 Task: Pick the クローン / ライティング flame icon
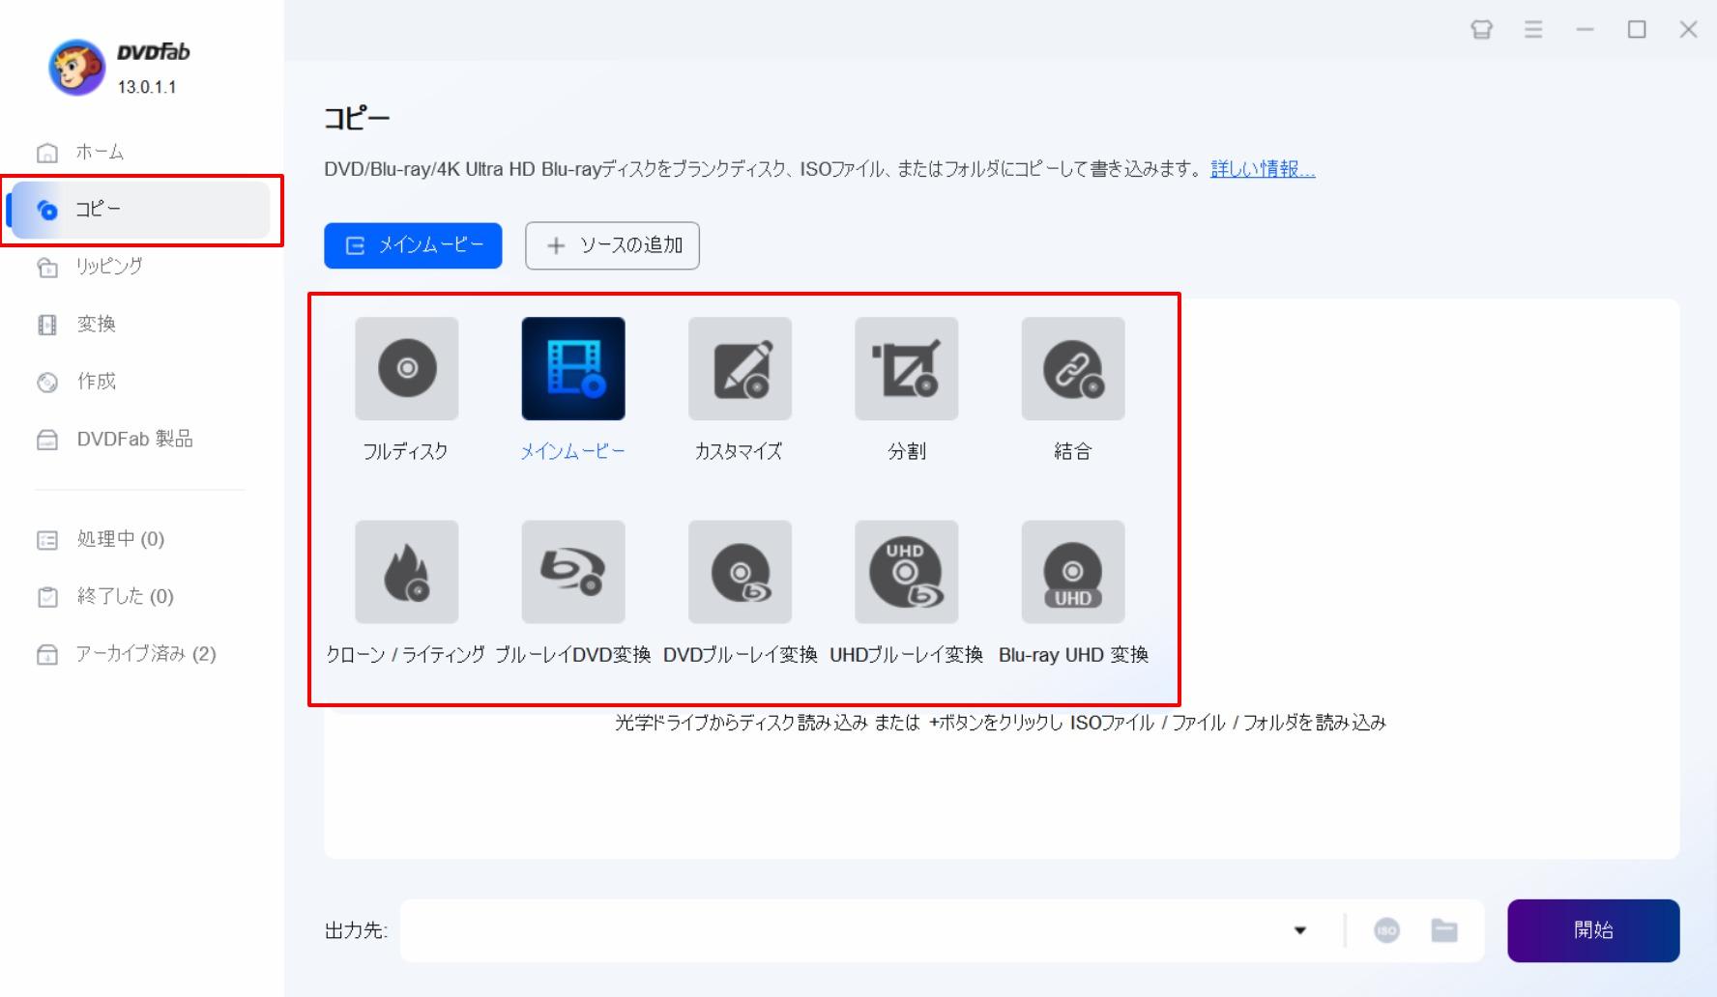[406, 572]
